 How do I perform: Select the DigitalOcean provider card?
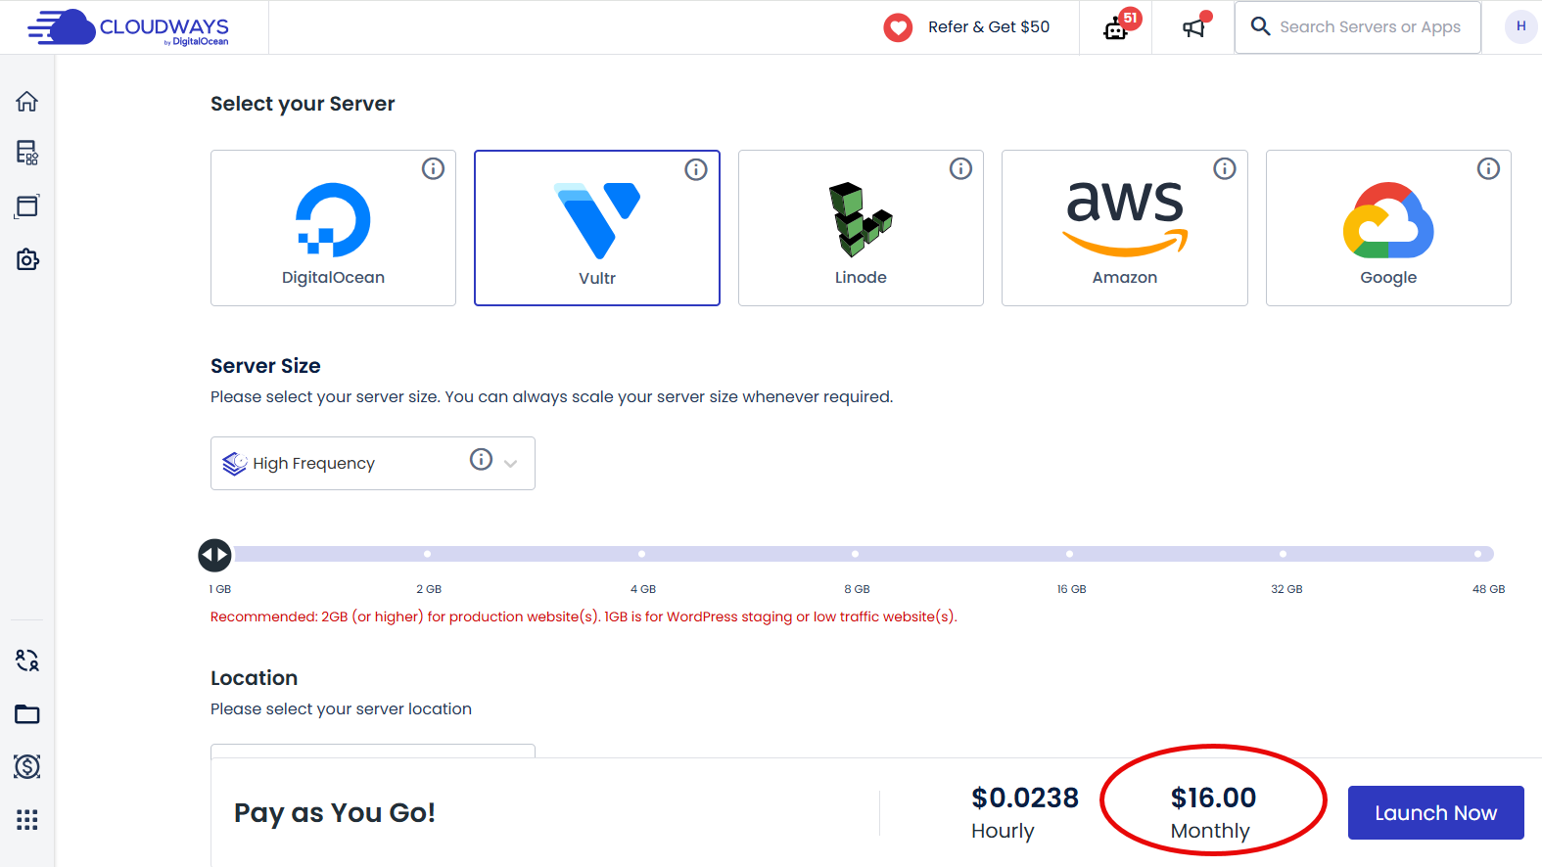tap(333, 228)
